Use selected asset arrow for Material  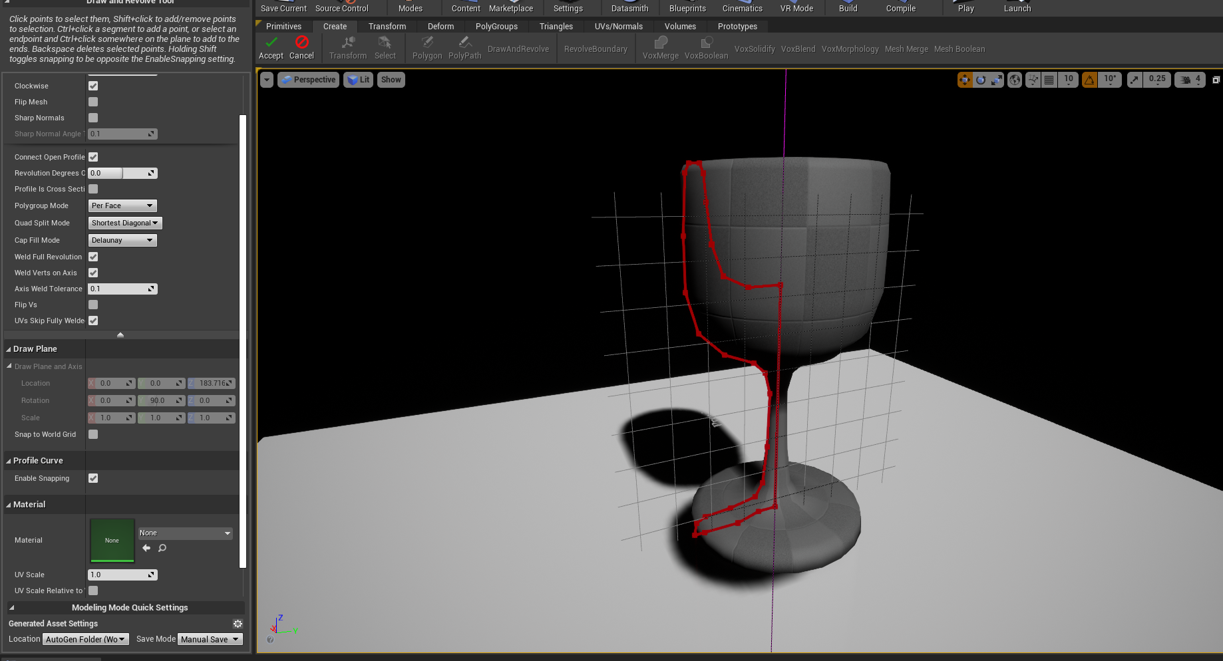point(146,548)
